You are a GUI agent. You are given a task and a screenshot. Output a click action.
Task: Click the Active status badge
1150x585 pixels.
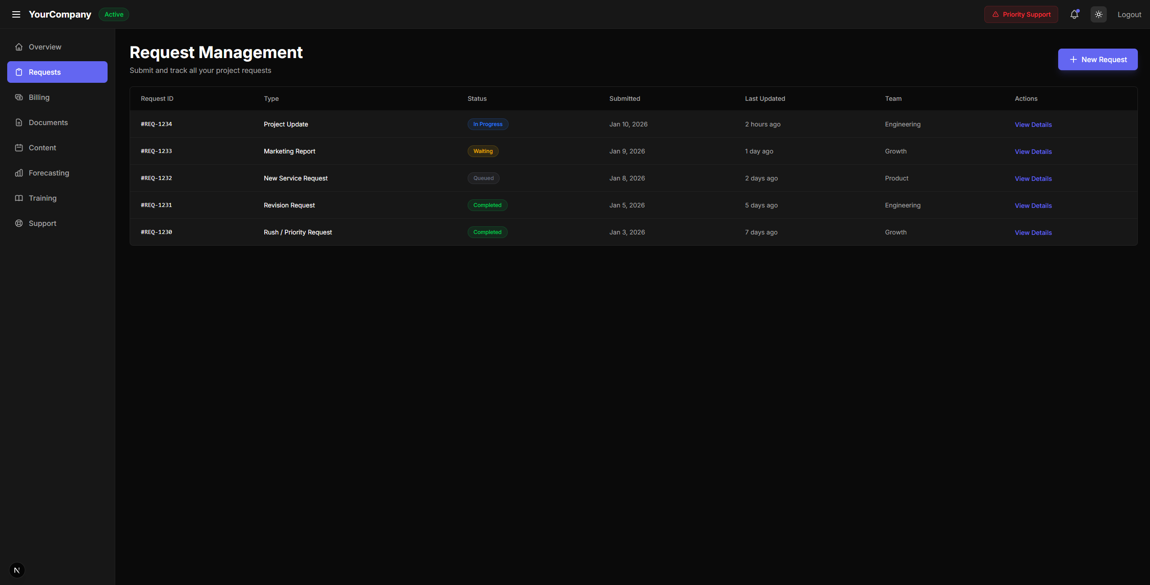click(x=114, y=14)
